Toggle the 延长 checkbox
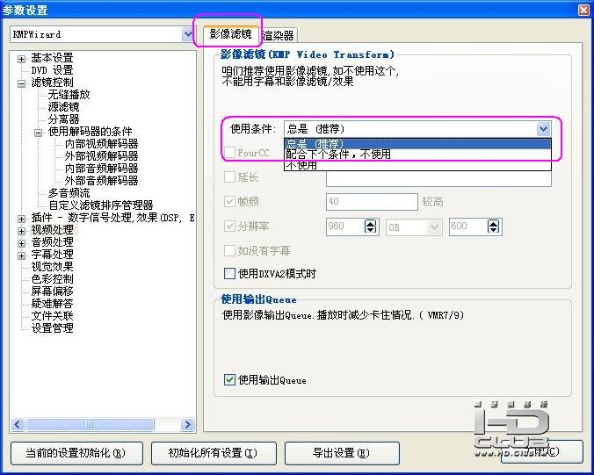594x475 pixels. pyautogui.click(x=229, y=176)
